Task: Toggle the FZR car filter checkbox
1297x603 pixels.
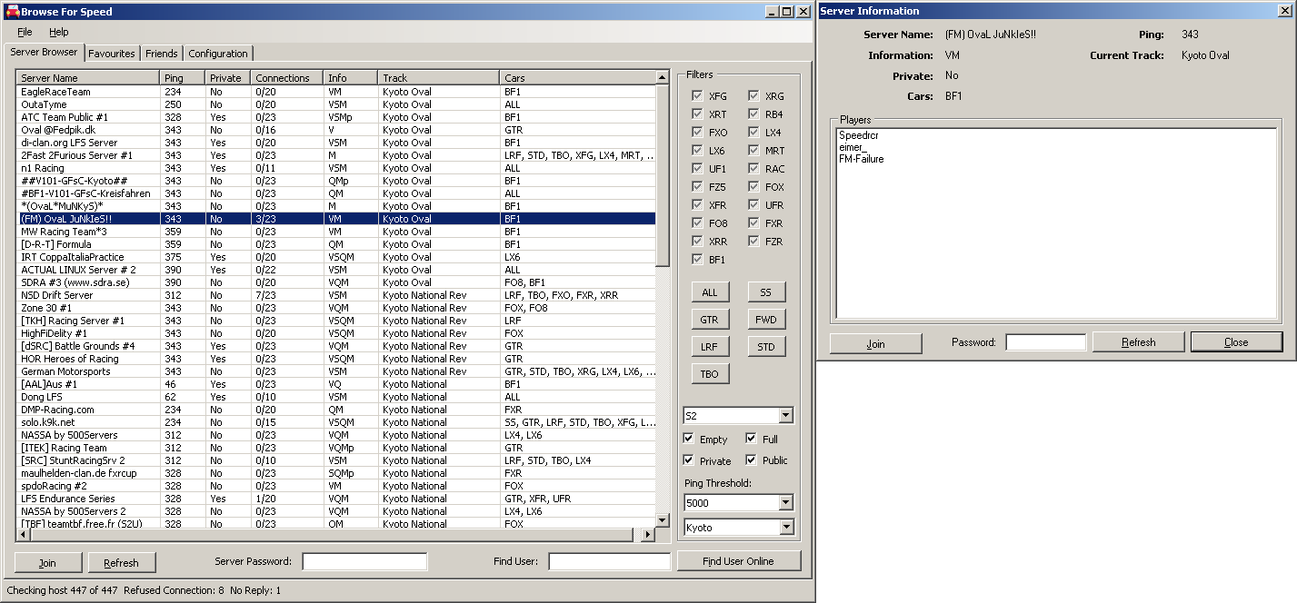Action: pyautogui.click(x=753, y=241)
